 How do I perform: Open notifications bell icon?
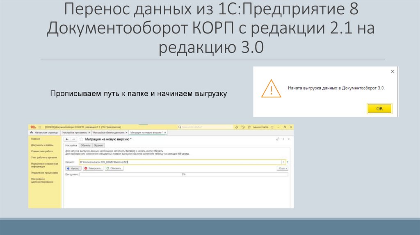237,127
